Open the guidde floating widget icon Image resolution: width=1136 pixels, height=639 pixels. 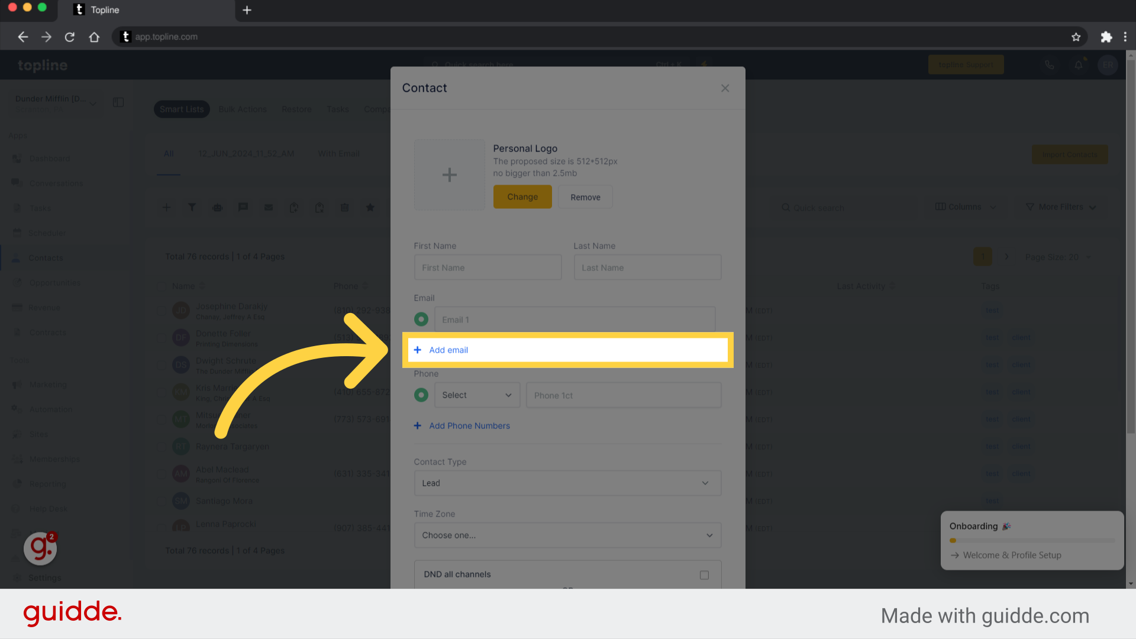40,548
